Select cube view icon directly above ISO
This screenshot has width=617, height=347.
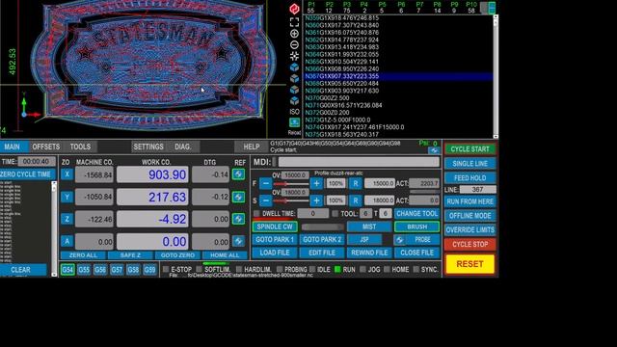point(294,100)
